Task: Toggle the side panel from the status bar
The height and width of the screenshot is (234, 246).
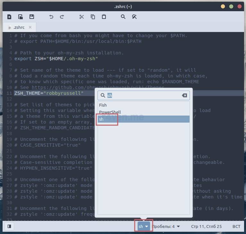Action: [9, 226]
